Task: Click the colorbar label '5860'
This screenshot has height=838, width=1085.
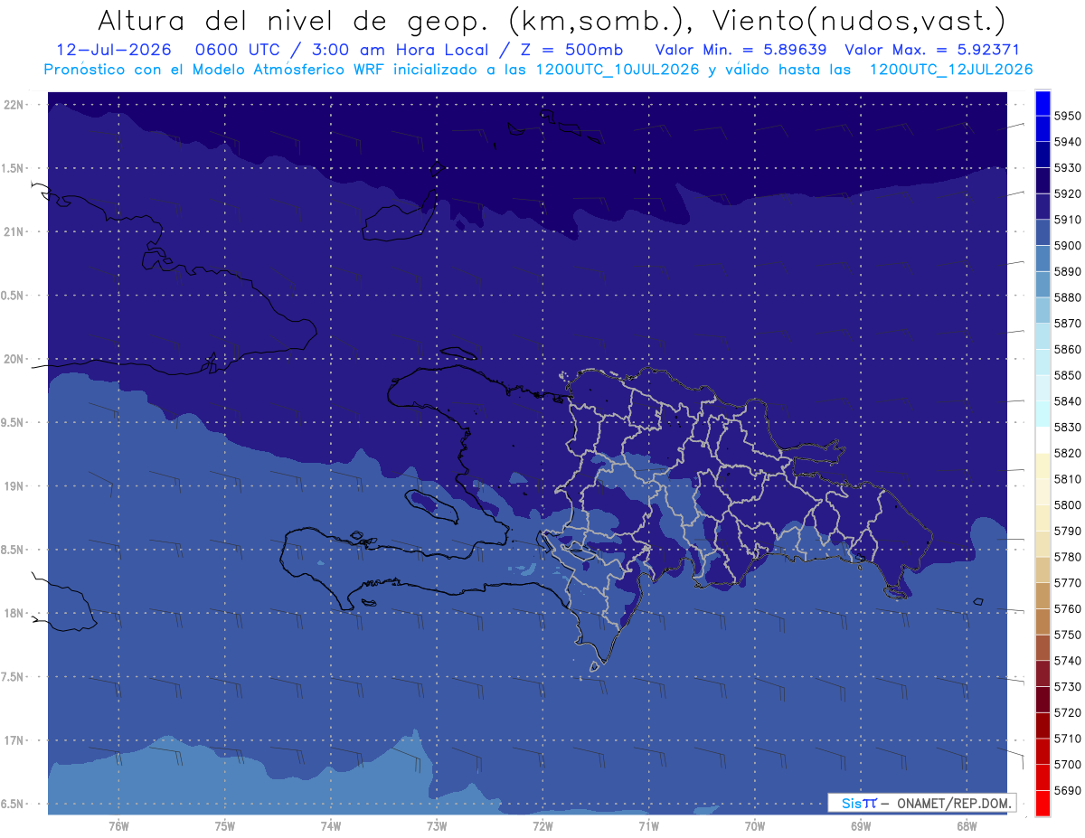Action: [1067, 349]
